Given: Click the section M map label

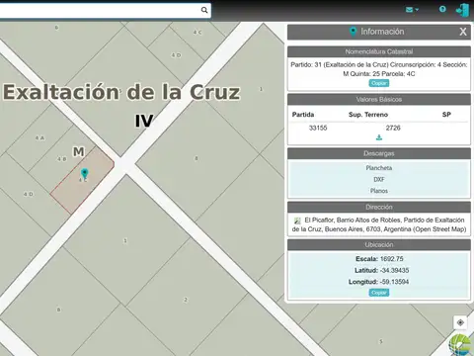Looking at the screenshot, I should [79, 152].
